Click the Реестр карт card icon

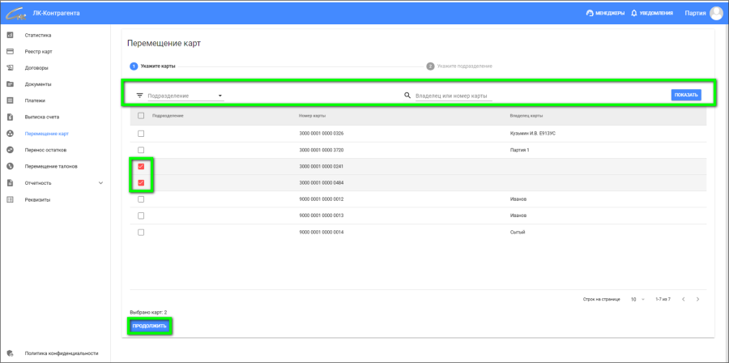(10, 51)
